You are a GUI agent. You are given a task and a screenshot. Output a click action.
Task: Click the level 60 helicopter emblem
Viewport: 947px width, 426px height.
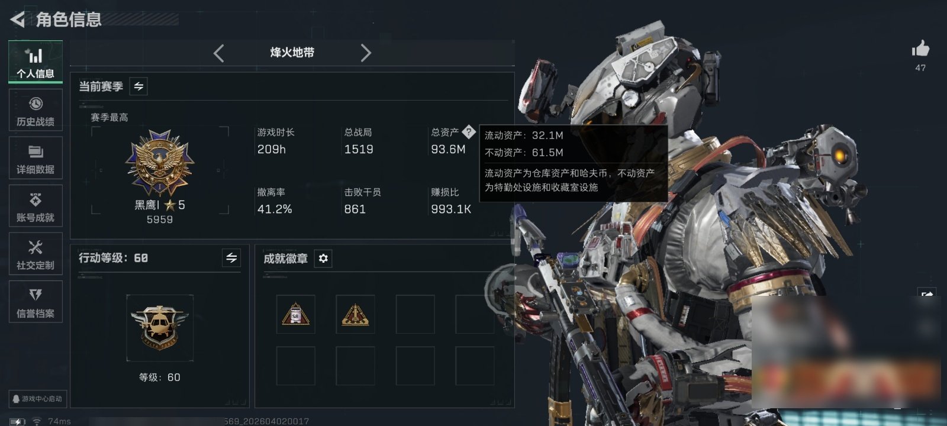[160, 328]
